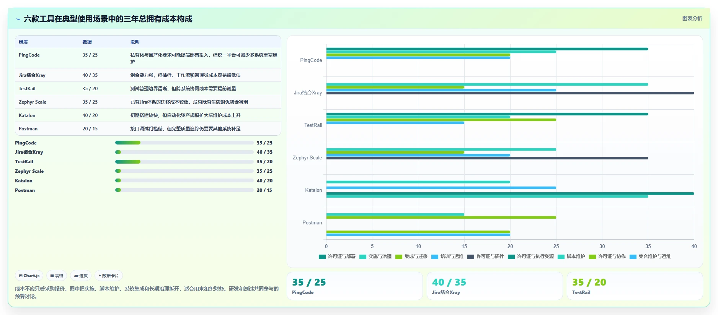
Task: Open the PingCode 35 / 25 data card
Action: click(355, 286)
